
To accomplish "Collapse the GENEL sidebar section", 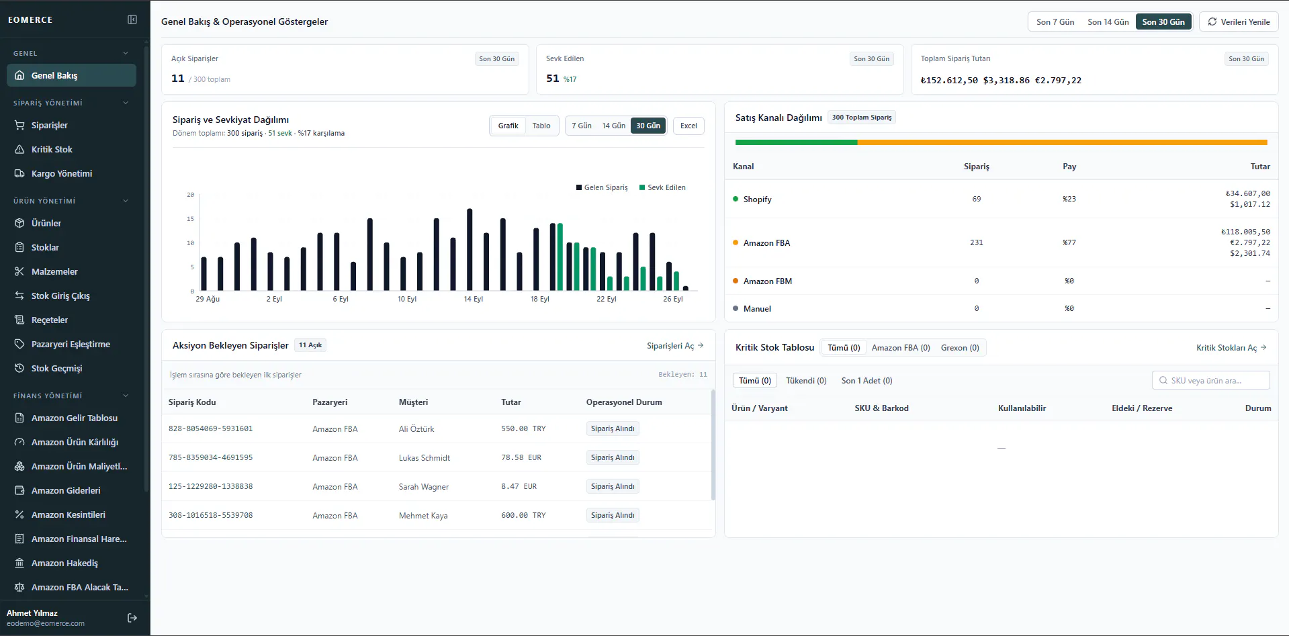I will pos(126,53).
